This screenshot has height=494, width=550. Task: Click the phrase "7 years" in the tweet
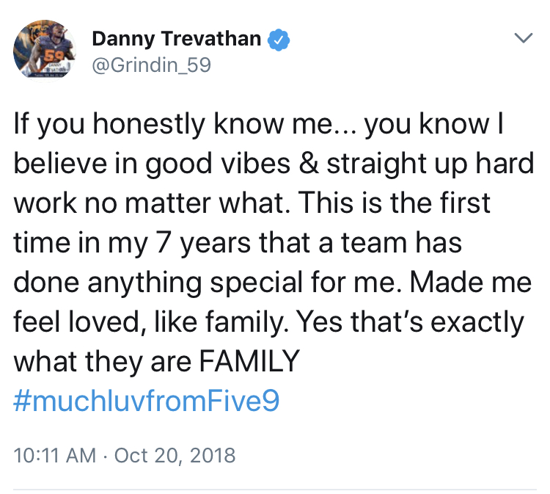coord(203,244)
